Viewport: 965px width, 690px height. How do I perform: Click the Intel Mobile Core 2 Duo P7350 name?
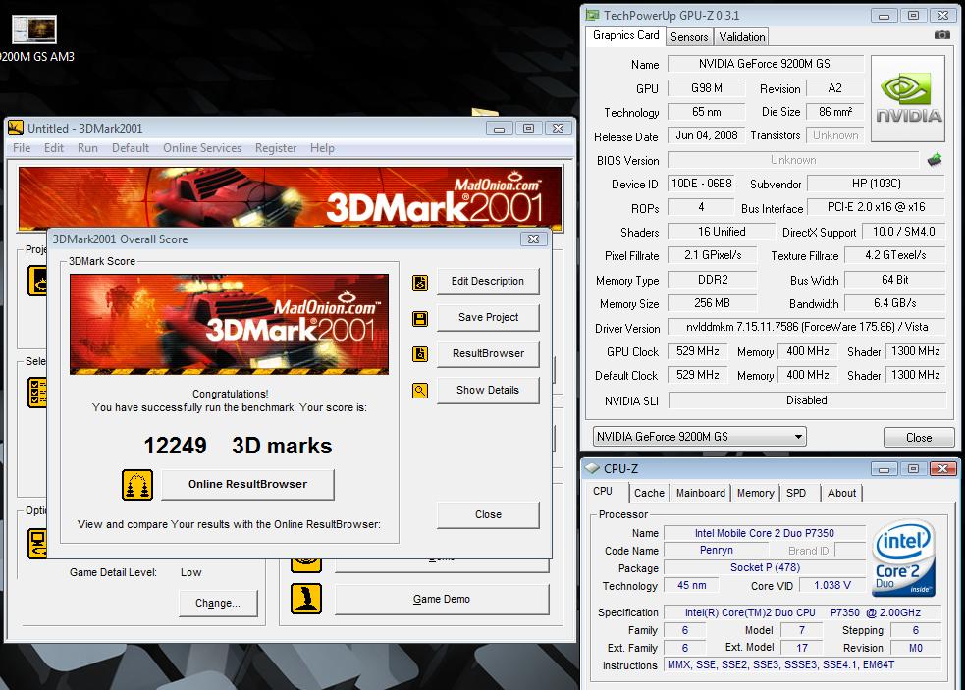[x=765, y=533]
